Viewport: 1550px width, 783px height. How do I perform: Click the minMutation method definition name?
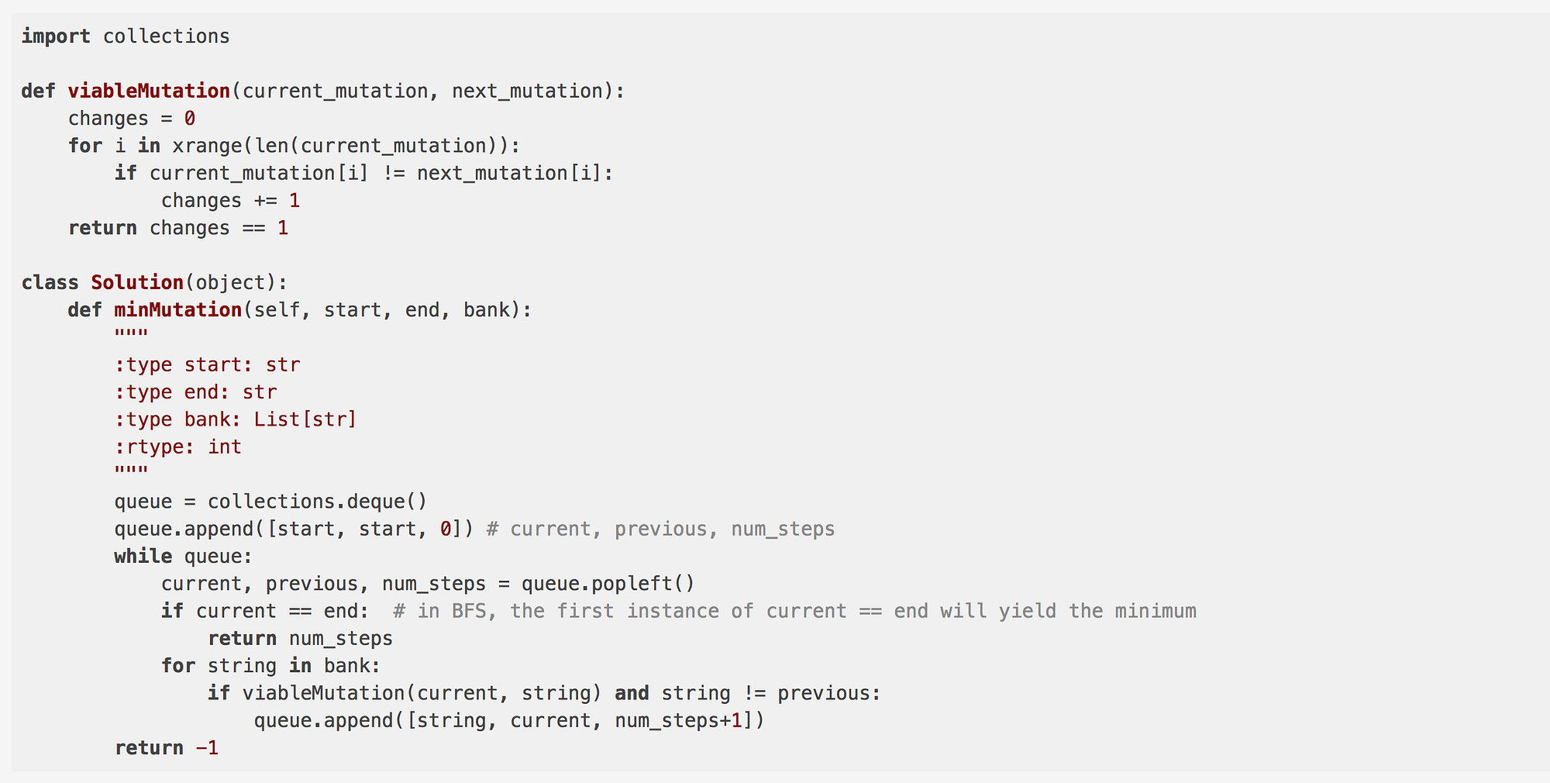pos(178,310)
